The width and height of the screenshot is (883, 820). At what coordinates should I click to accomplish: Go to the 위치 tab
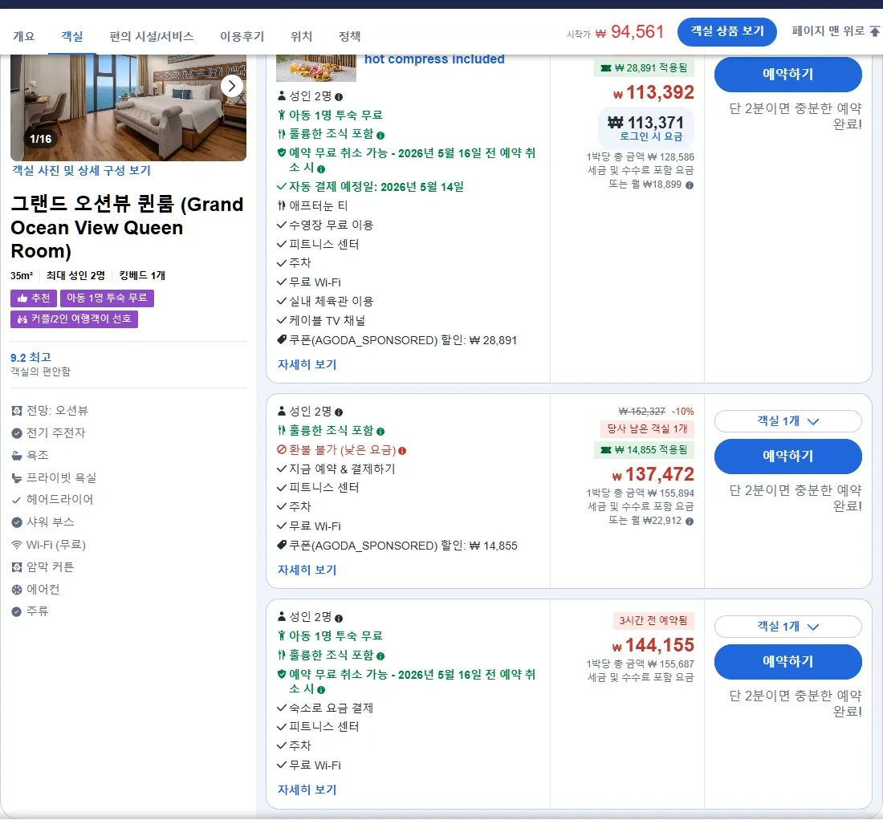point(301,37)
